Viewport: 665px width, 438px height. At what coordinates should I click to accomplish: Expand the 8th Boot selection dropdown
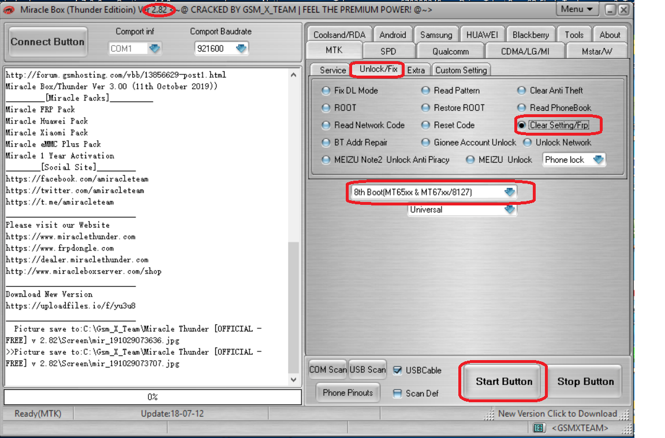509,192
